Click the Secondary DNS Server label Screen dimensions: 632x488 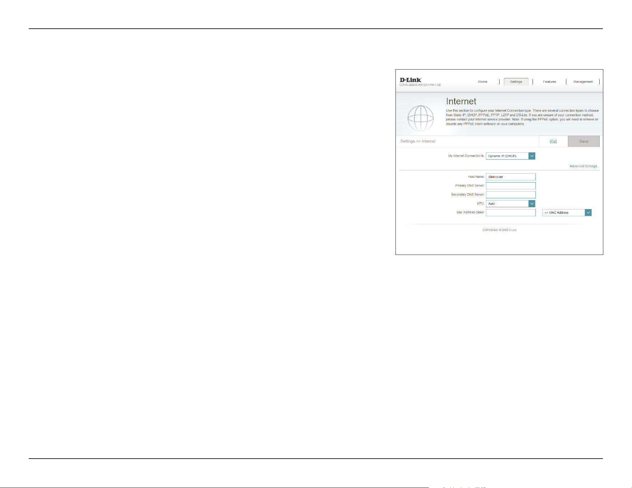pyautogui.click(x=468, y=195)
